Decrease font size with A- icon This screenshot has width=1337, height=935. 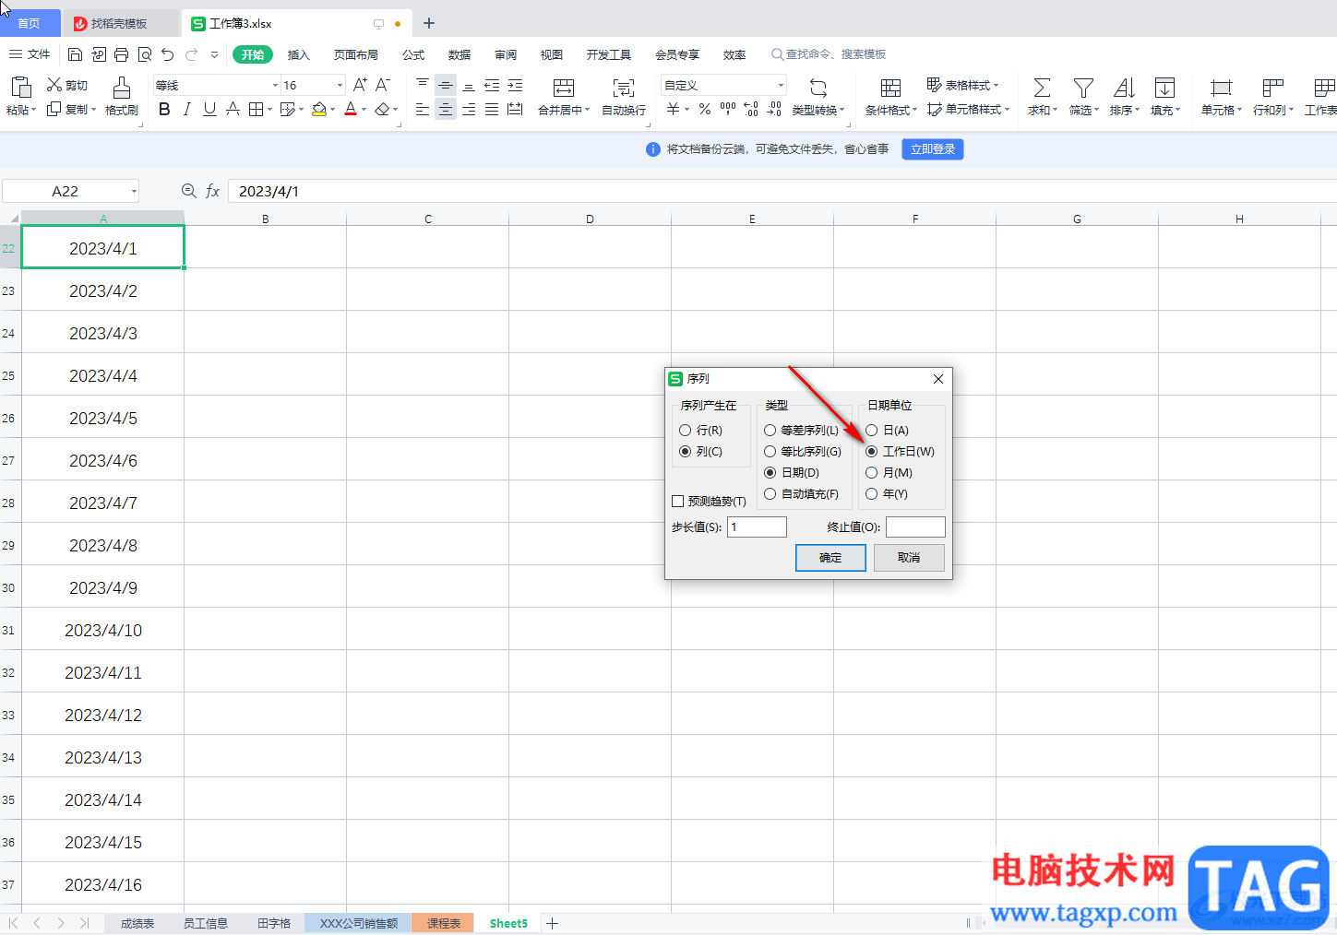coord(383,85)
